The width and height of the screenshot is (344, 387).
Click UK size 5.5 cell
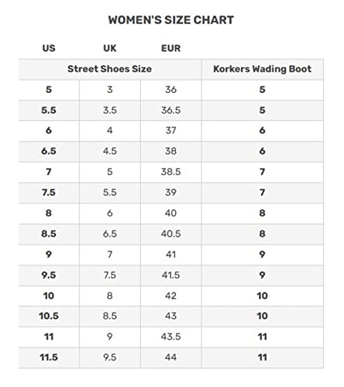pos(110,193)
